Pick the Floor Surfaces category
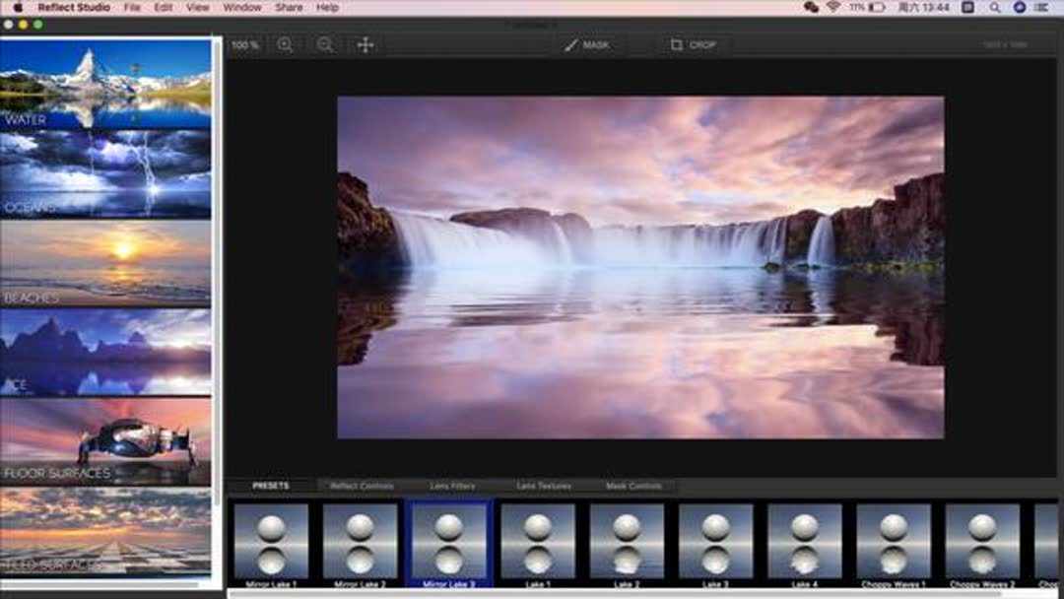 click(105, 440)
